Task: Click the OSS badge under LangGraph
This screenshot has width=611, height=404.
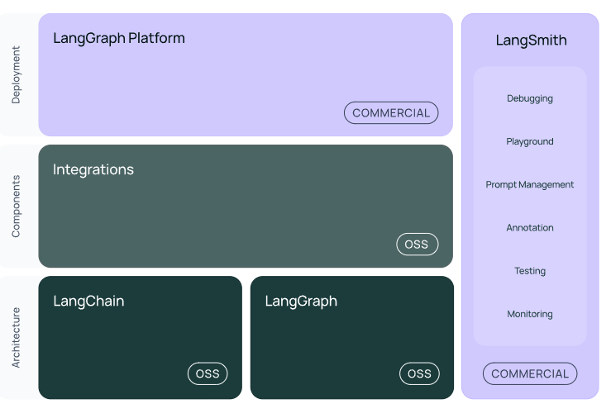Action: (x=419, y=373)
